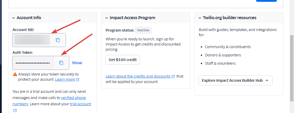The width and height of the screenshot is (294, 113).
Task: Copy the Account SID value
Action: tap(58, 40)
